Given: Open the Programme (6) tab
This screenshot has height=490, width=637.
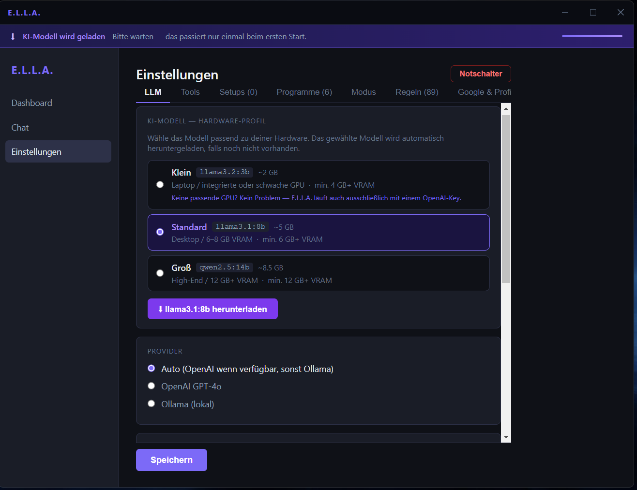Looking at the screenshot, I should (304, 92).
